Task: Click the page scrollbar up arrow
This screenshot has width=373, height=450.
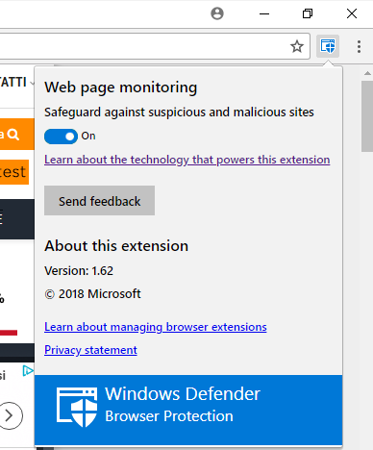Action: coord(367,73)
